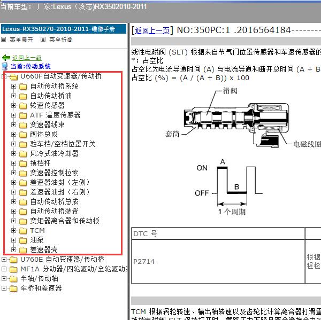Screen dimensions: 321x320
Task: Click the 半轴/传动轴 folder icon
Action: [x=13, y=279]
